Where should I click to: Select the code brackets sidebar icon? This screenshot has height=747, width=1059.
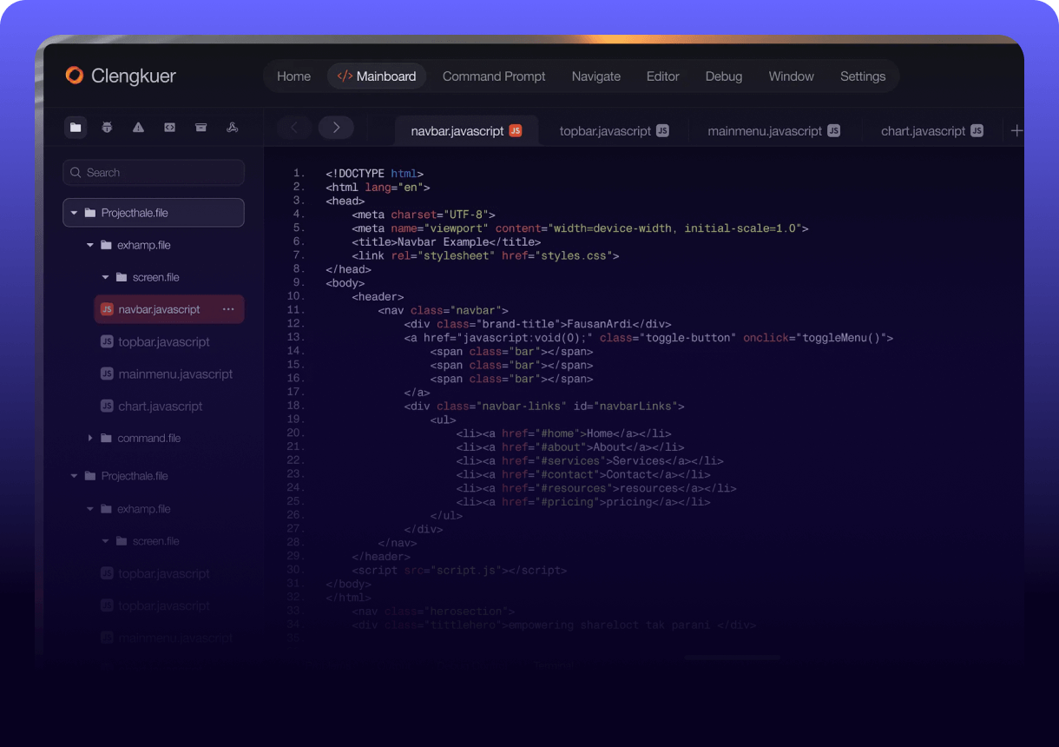(x=169, y=128)
